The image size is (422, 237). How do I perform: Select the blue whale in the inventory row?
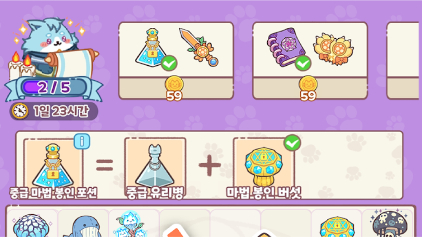(x=83, y=226)
